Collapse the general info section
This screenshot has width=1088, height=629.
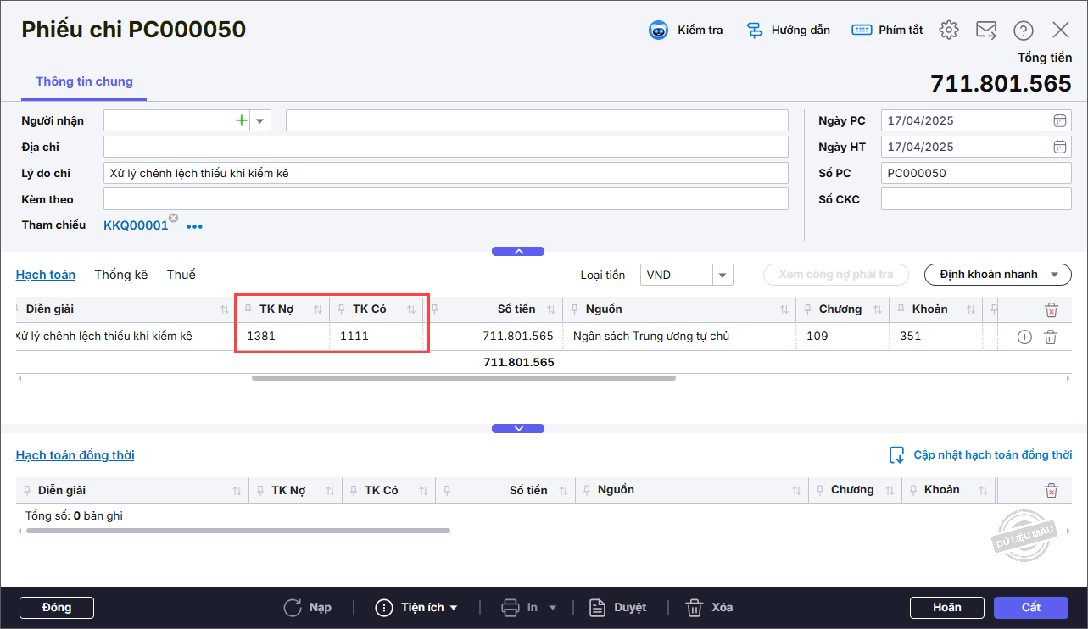point(518,252)
